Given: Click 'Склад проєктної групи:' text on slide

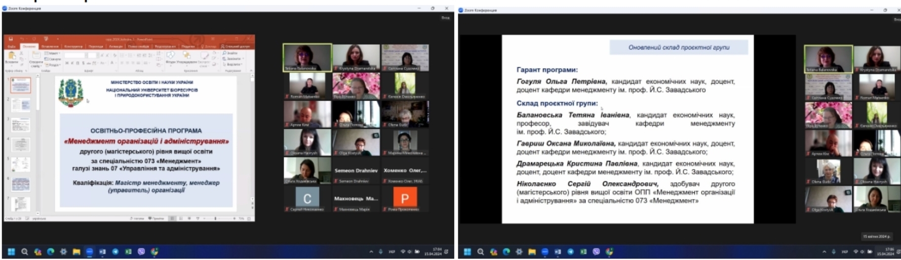Looking at the screenshot, I should tap(557, 103).
